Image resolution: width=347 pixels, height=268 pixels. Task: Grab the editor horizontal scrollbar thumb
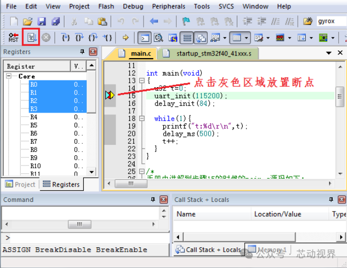click(x=131, y=183)
